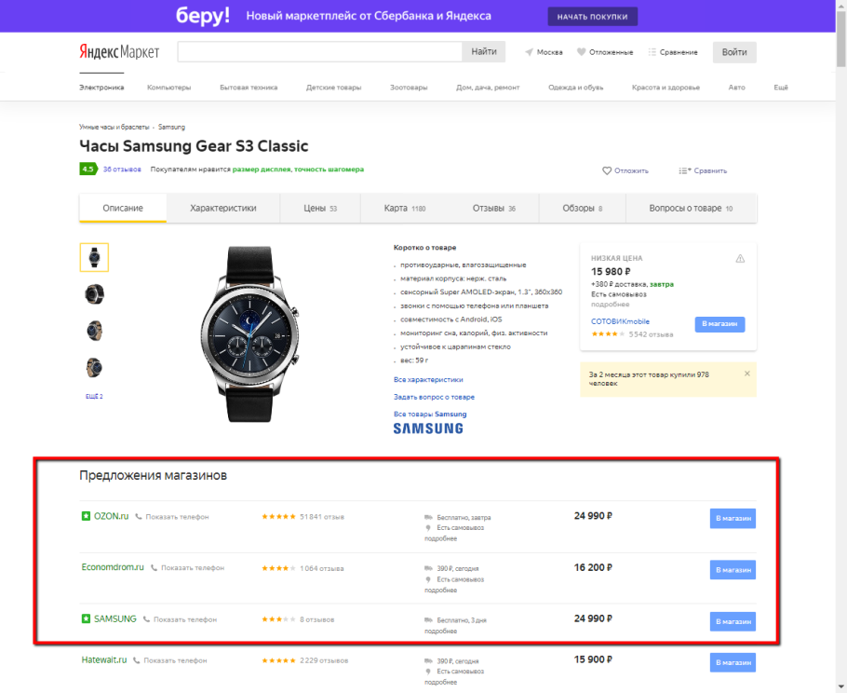847x693 pixels.
Task: Open the Moscow location selector
Action: point(544,52)
